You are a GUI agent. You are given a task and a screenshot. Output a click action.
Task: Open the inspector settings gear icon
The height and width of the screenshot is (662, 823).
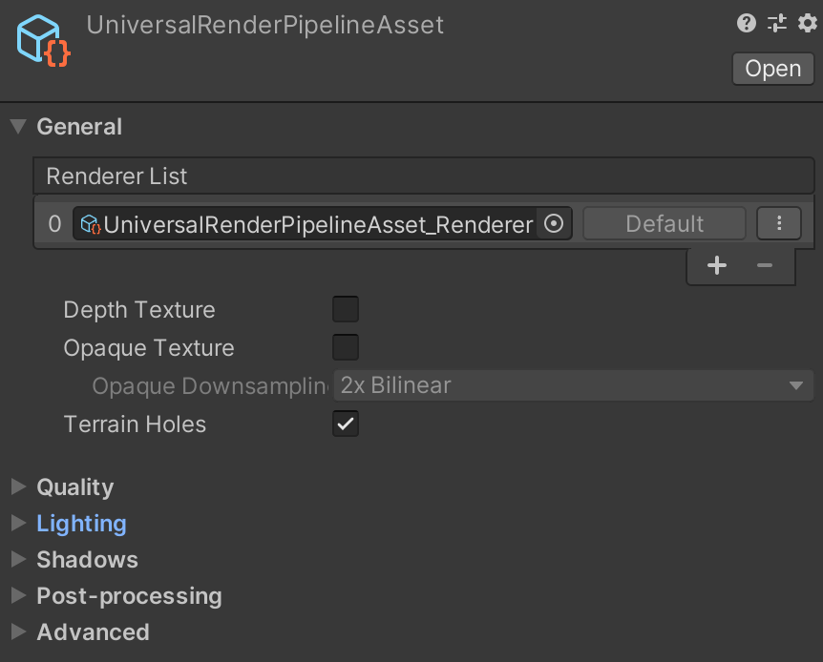[807, 23]
